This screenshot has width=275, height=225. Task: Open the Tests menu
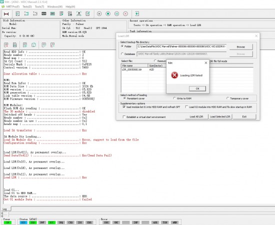(x=27, y=6)
